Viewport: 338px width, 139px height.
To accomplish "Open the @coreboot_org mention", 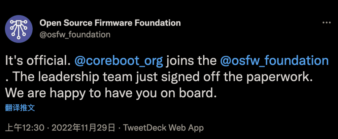I will [x=119, y=61].
